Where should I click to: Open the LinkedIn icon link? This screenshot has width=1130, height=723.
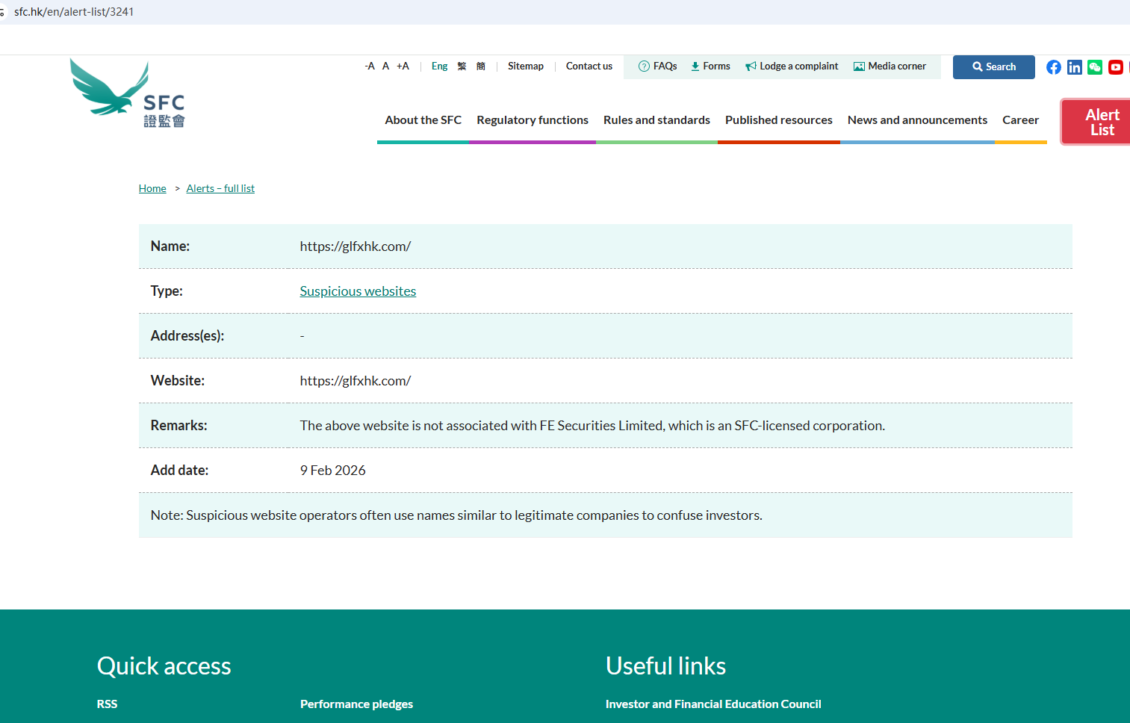click(1074, 67)
